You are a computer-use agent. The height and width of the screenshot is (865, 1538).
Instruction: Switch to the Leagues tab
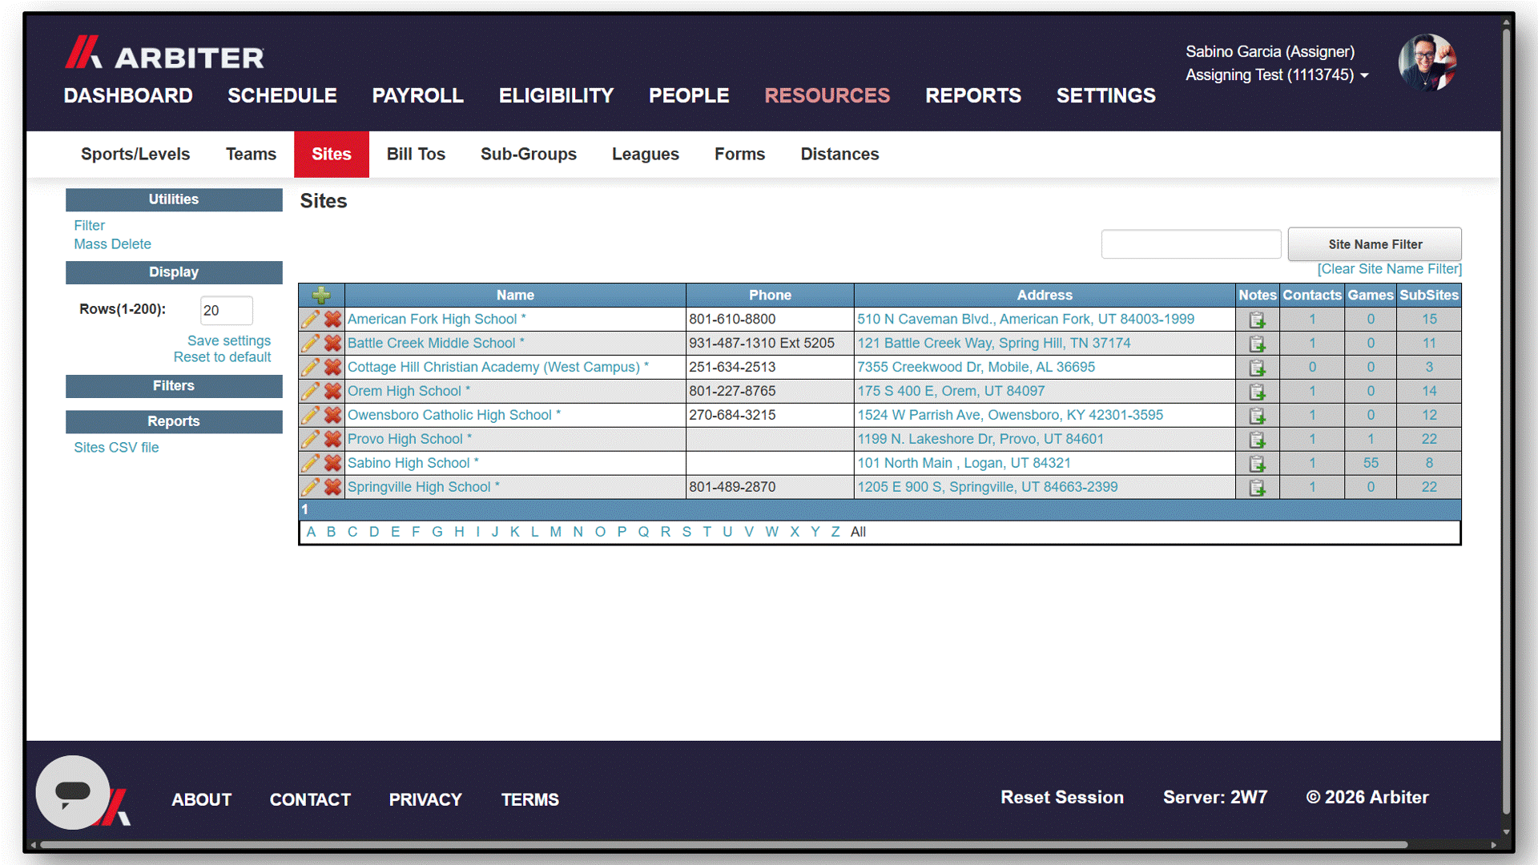pyautogui.click(x=646, y=154)
